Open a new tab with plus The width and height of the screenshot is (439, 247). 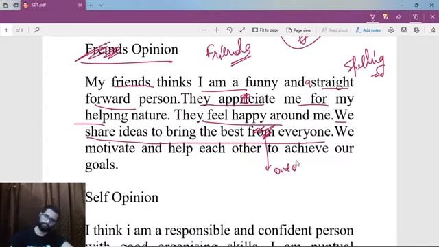tap(91, 5)
